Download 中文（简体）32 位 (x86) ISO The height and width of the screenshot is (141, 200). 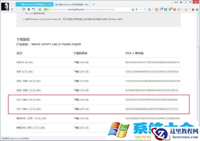coord(76,109)
